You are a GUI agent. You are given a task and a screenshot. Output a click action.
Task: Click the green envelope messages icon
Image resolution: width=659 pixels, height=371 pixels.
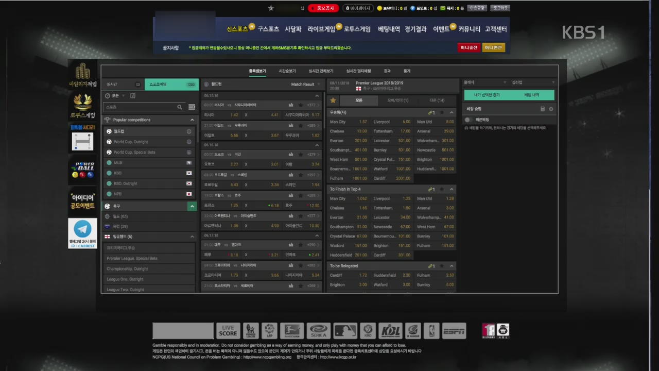coord(443,8)
